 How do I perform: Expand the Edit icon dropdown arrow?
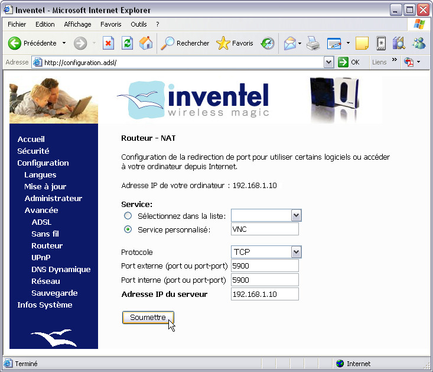click(348, 43)
